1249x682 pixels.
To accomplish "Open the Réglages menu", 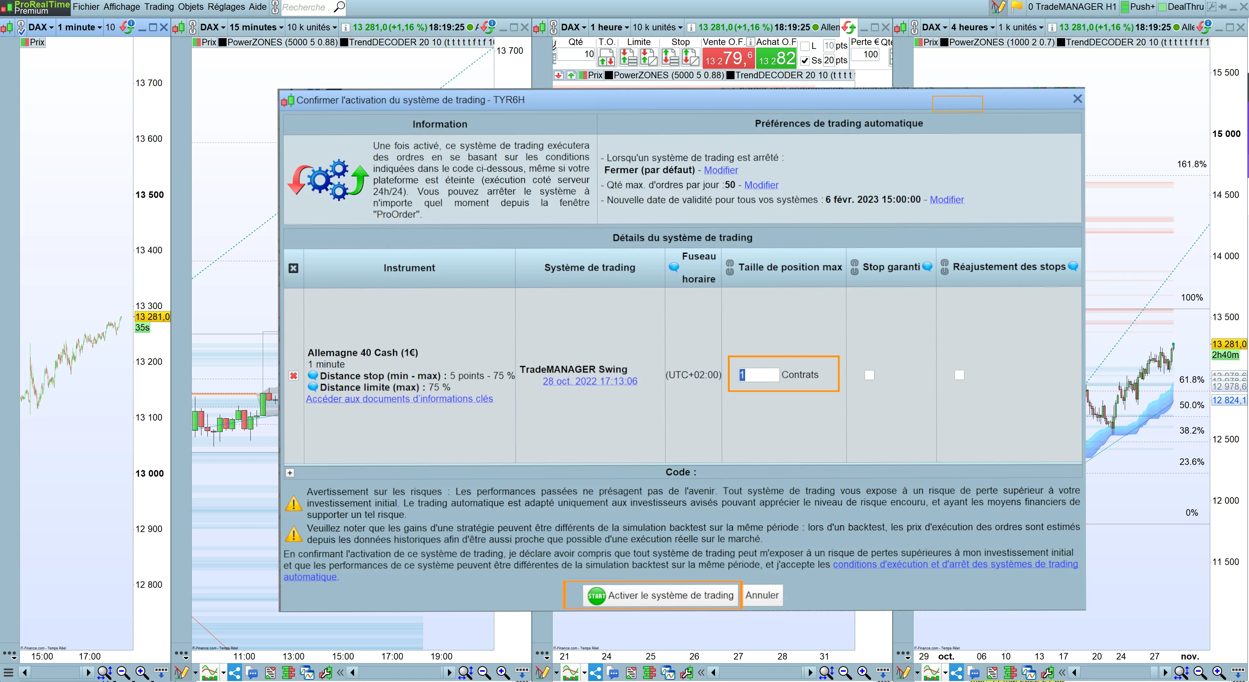I will click(226, 7).
